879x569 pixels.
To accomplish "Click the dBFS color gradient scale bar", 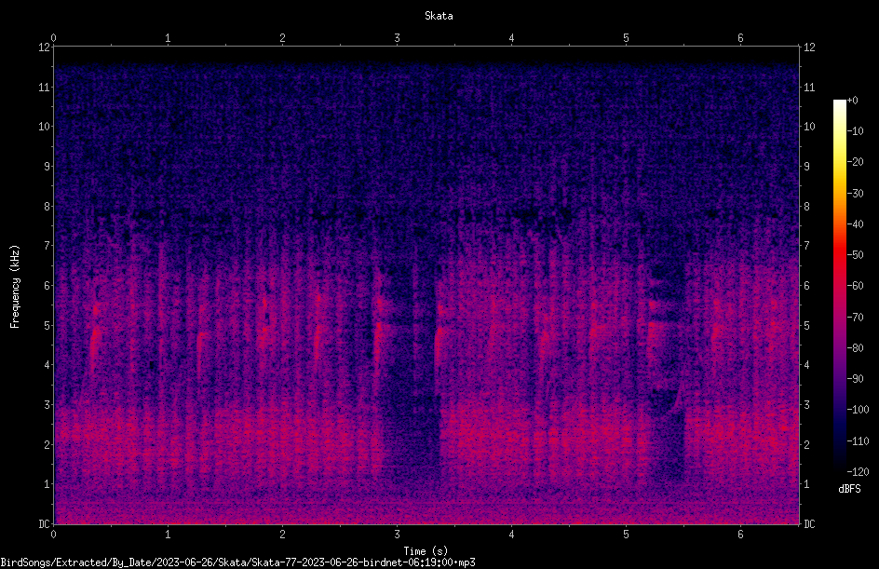I will [840, 286].
